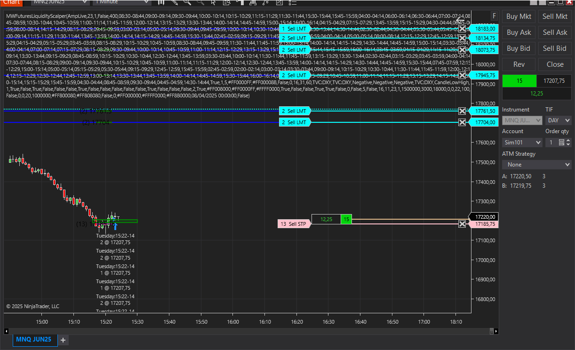Viewport: 575px width, 350px height.
Task: Place order with Buy Ask
Action: [519, 32]
